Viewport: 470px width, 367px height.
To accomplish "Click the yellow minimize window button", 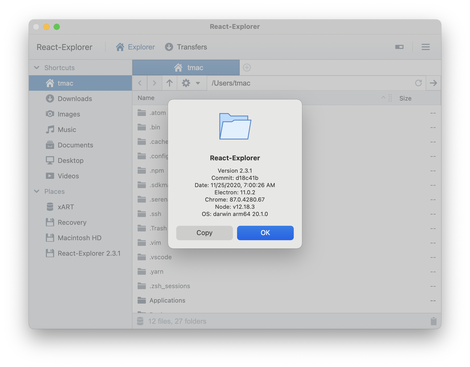I will [46, 27].
